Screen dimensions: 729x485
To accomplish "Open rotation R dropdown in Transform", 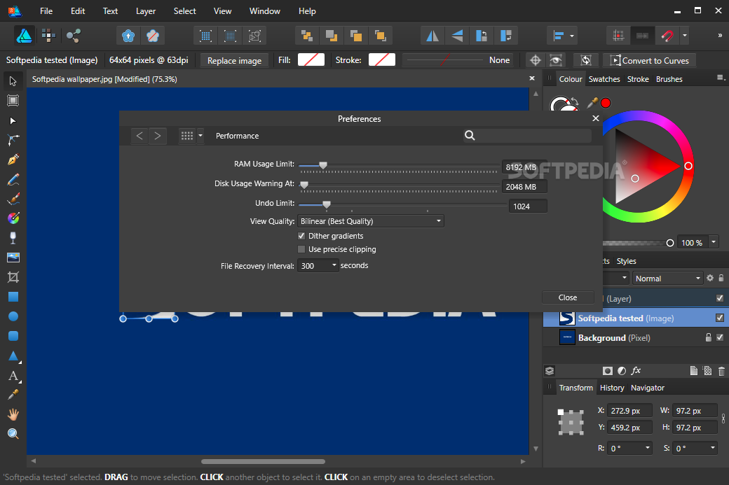I will point(647,448).
